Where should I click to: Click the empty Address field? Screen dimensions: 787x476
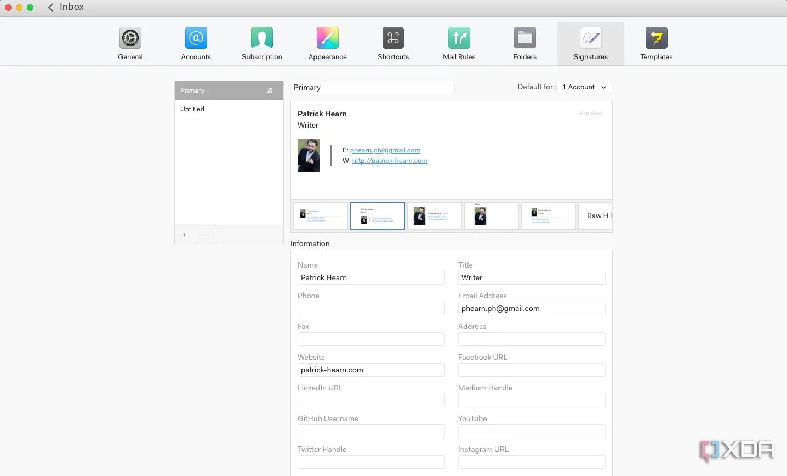[532, 339]
